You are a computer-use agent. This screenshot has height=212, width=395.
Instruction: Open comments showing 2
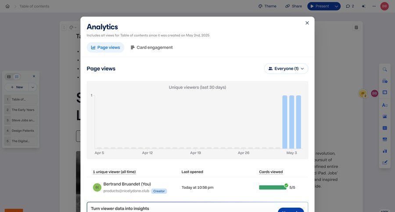(x=350, y=6)
